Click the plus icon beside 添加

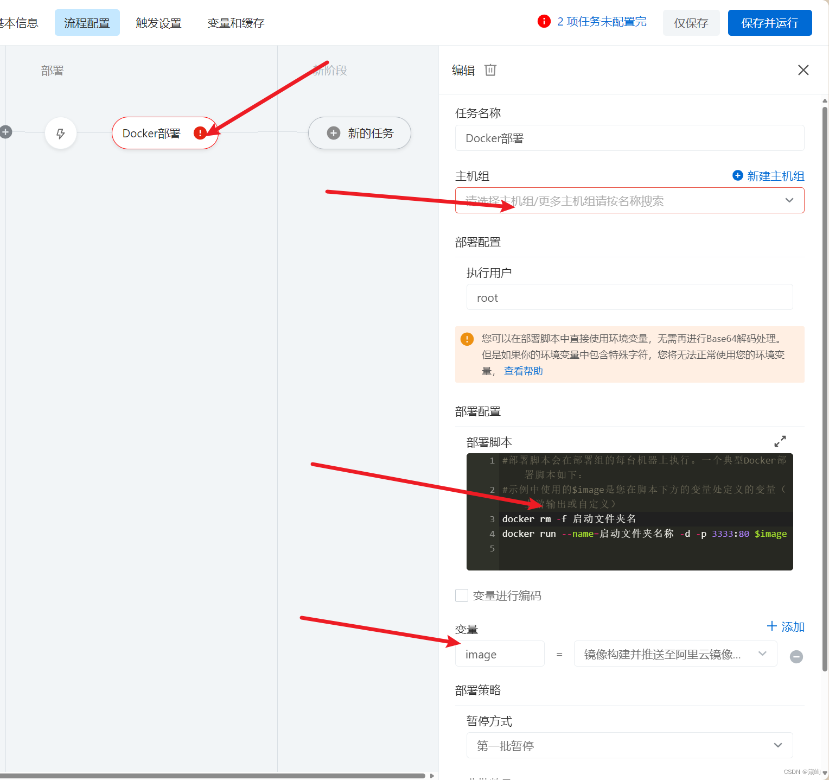click(772, 626)
